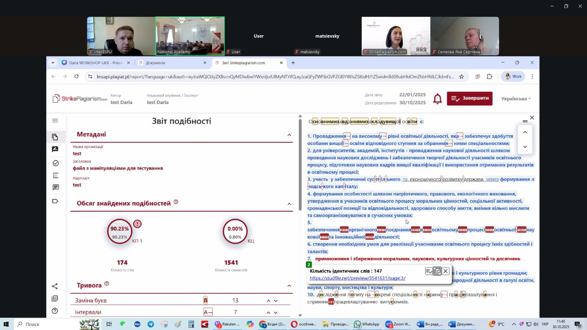Open the hamburger menu in the report sidebar
Image resolution: width=587 pixels, height=330 pixels.
pos(55,120)
